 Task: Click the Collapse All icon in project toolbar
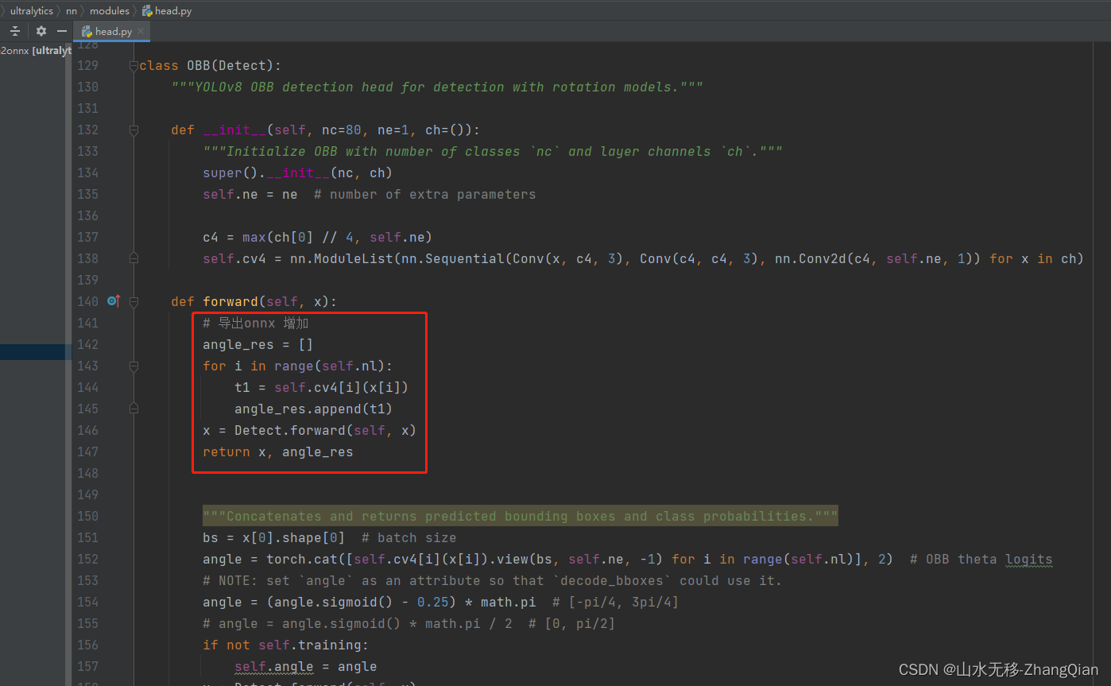point(15,31)
